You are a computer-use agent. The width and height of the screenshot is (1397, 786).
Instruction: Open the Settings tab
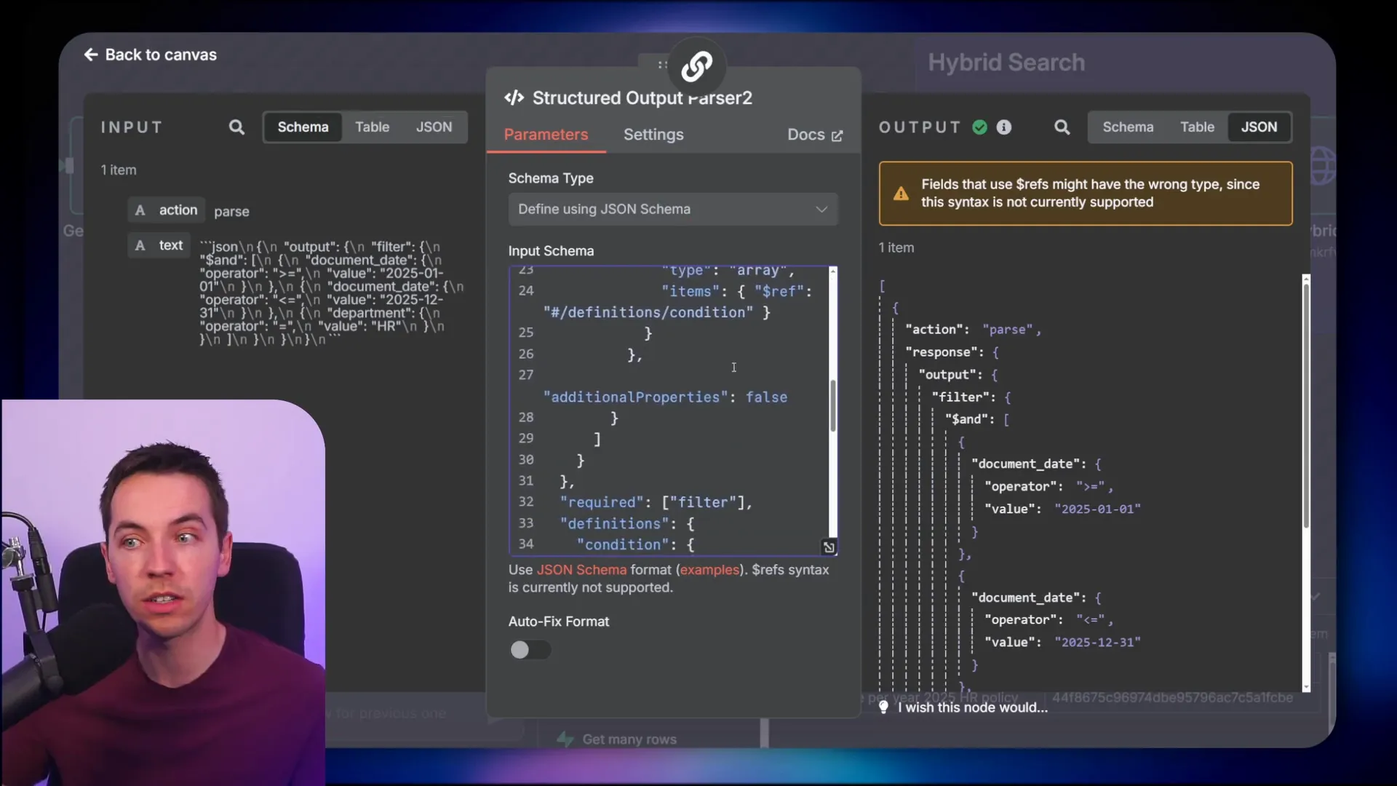pos(653,135)
